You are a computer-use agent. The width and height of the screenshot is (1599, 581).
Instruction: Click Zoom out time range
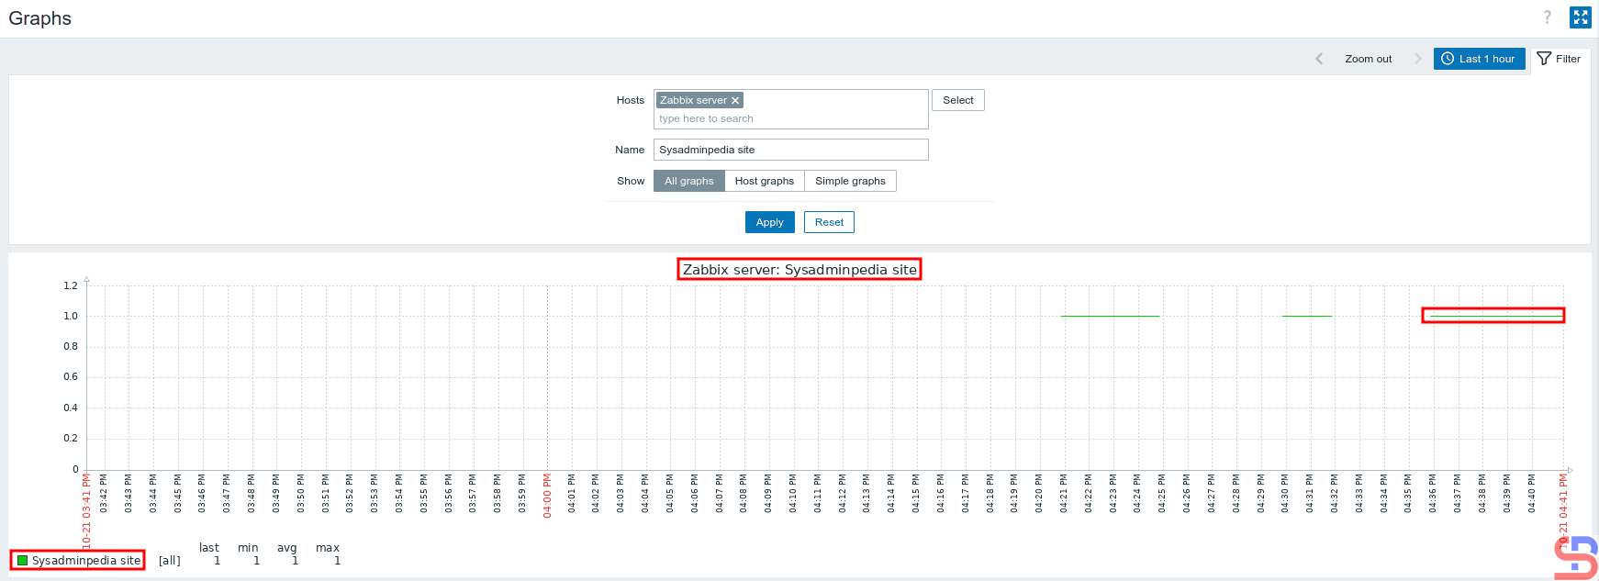[1368, 59]
